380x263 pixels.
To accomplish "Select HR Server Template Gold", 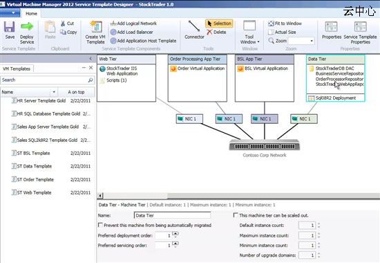I will click(x=51, y=100).
